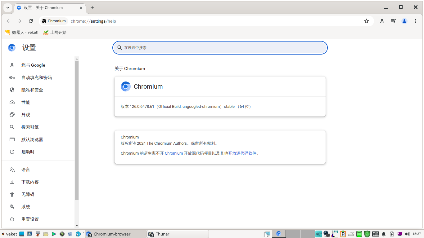Screen dimensions: 424x238
Task: Open the 微器人 - veket! bookmark
Action: tap(22, 33)
